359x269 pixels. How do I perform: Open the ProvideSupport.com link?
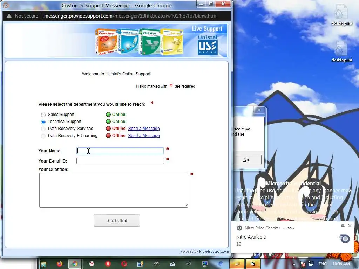click(x=214, y=251)
